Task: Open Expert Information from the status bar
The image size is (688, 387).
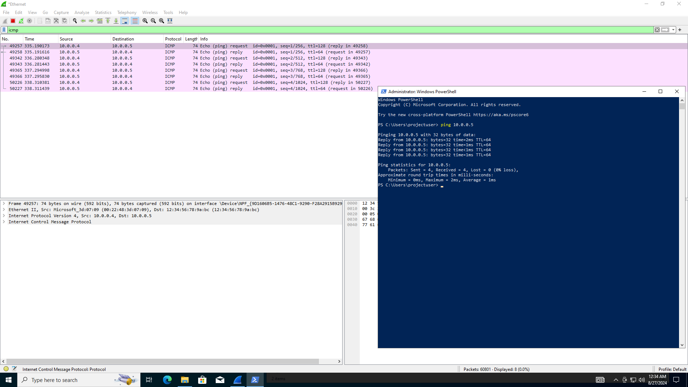Action: pos(6,369)
